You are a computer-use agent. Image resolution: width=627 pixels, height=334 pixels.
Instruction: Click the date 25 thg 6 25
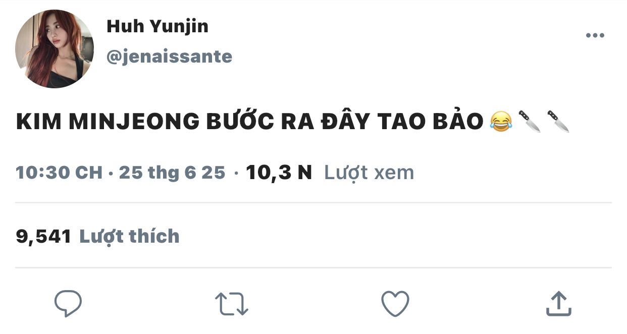click(172, 173)
